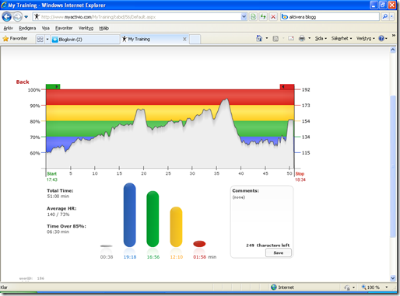
Task: Open the Hjälp menu
Action: [x=104, y=28]
